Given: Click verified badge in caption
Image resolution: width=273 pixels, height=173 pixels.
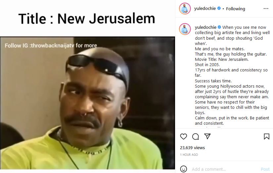Looking at the screenshot, I should 219,27.
